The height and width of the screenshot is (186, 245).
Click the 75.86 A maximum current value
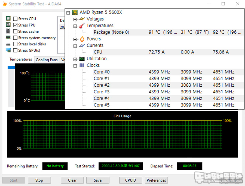tap(221, 52)
